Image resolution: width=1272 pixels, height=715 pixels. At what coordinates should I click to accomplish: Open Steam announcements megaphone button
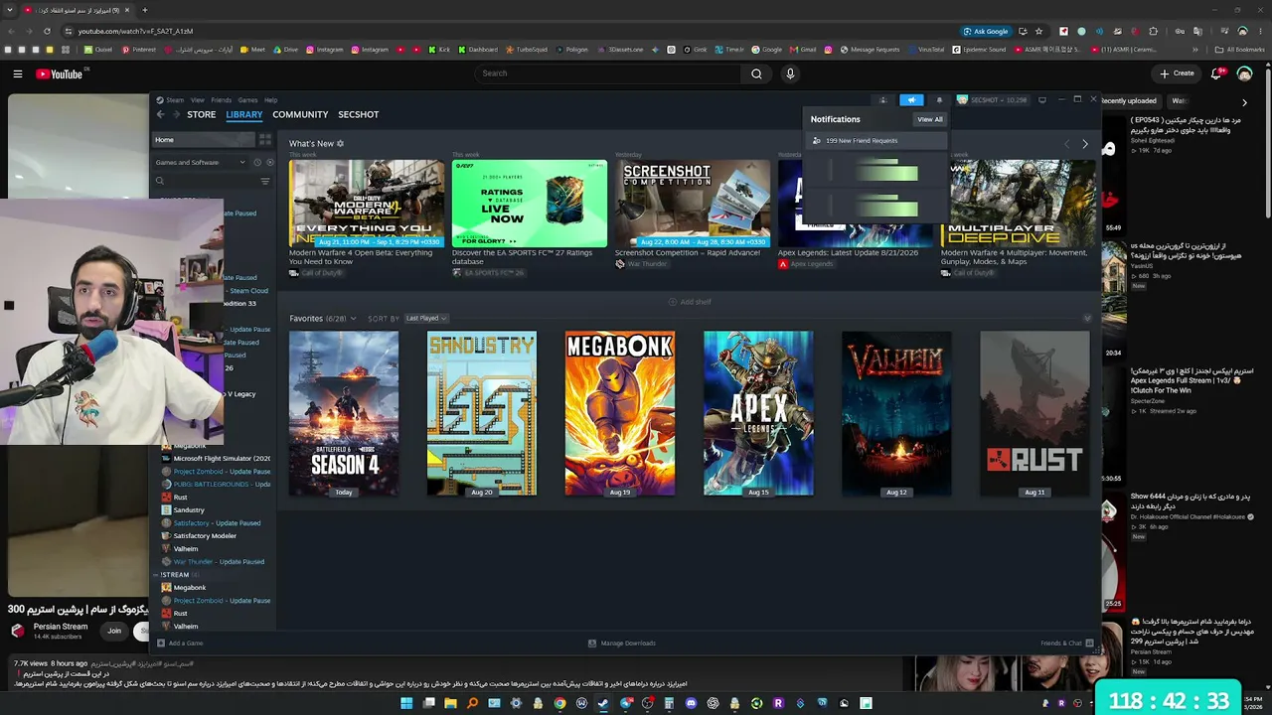(911, 100)
